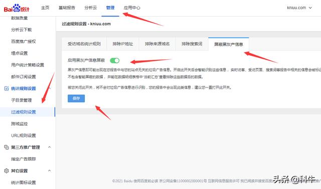Open the 管理 top menu
The width and height of the screenshot is (321, 189).
pos(110,8)
